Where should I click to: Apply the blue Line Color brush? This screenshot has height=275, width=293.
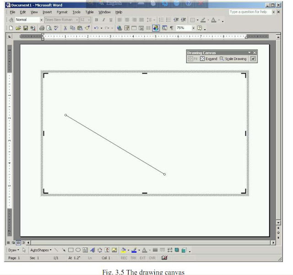coord(134,250)
